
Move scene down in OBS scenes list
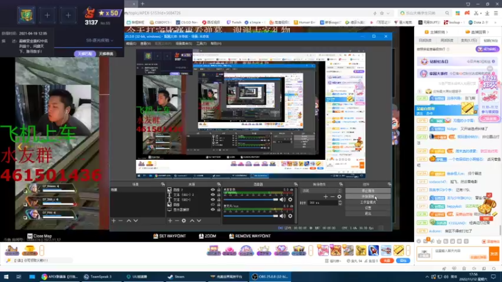[x=136, y=221]
